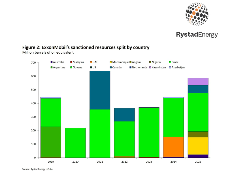Click the dark green segment of the 2019 bar

(x=51, y=142)
